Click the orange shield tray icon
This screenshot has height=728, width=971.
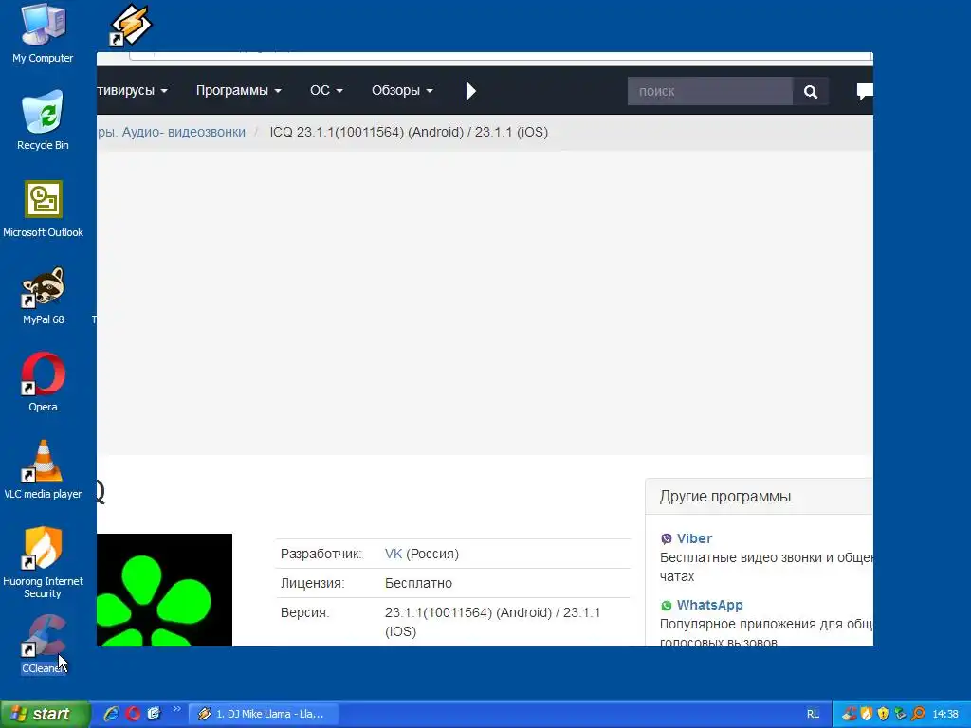(x=867, y=714)
